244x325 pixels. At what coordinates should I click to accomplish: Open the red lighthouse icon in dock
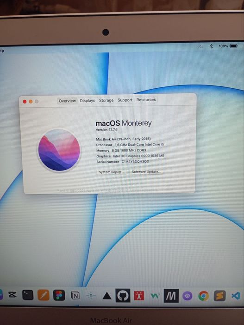139,296
